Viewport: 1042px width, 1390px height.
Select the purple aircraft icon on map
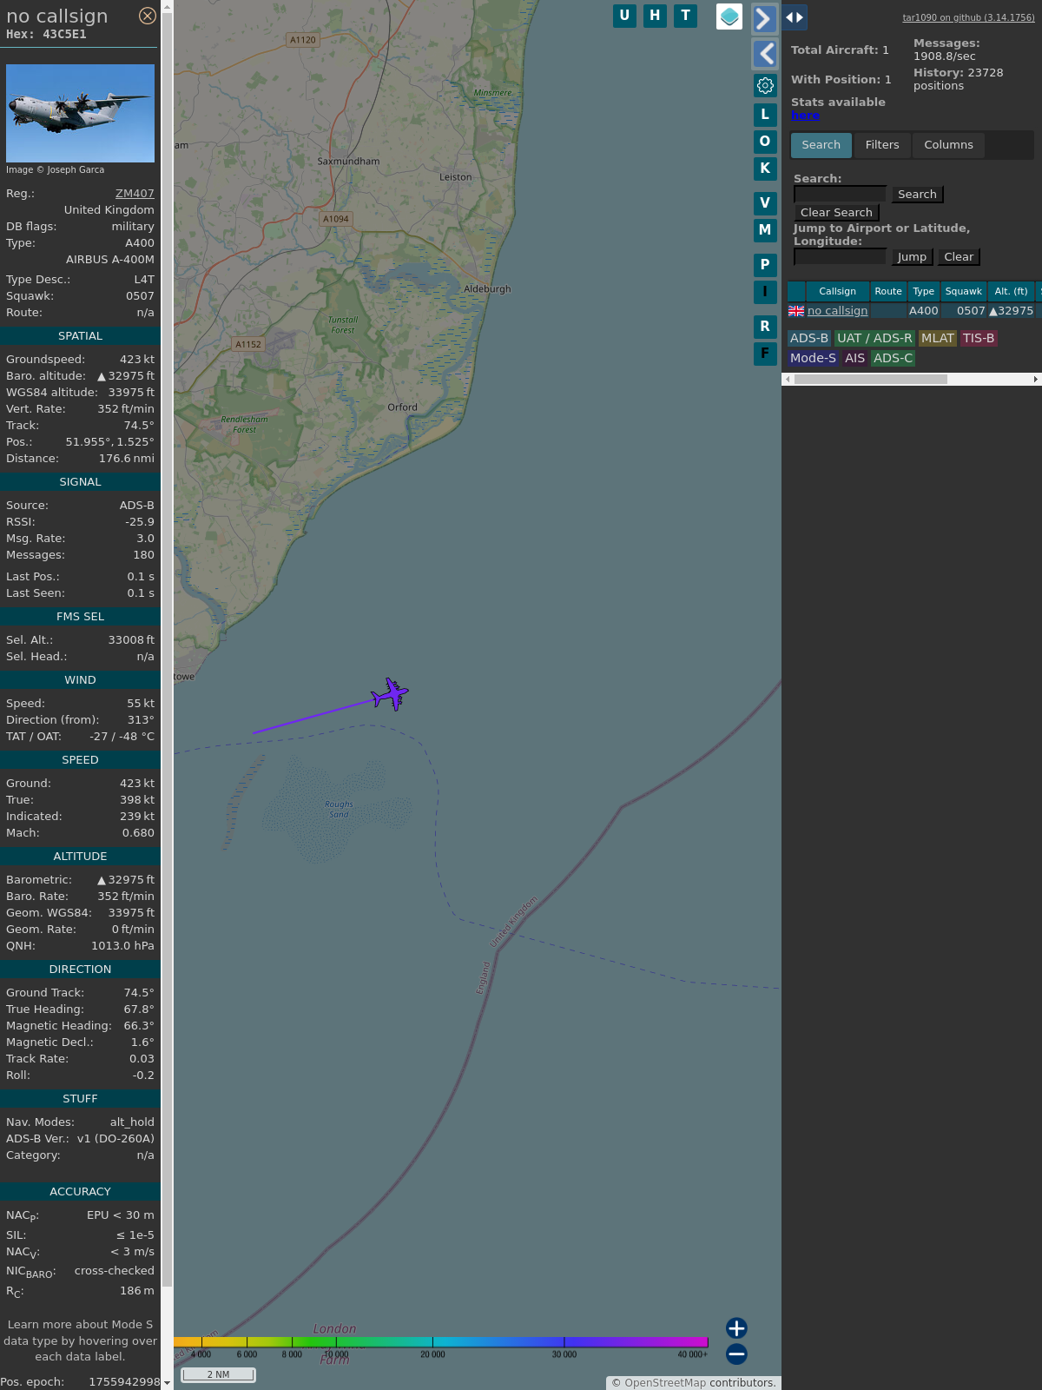tap(390, 695)
